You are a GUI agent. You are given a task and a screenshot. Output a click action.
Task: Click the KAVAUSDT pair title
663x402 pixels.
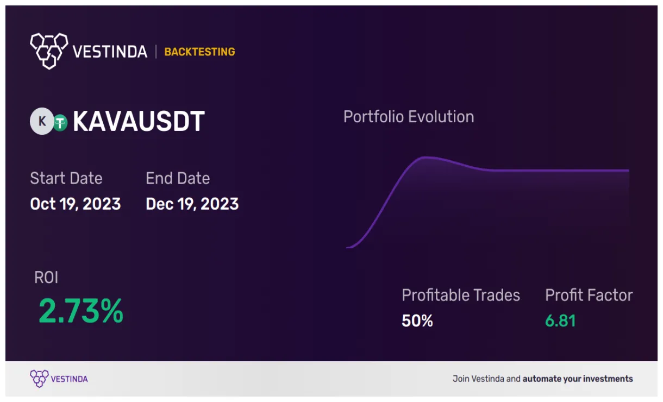(139, 122)
